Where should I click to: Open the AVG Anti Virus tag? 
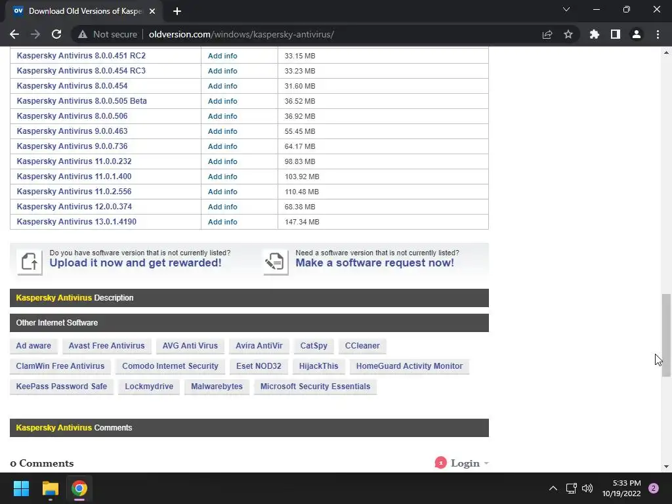tap(190, 345)
